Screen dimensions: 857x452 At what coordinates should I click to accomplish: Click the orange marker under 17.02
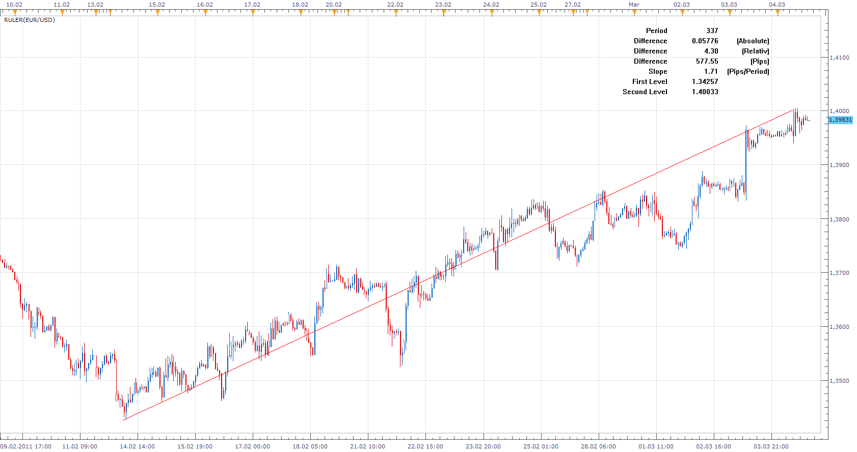tap(253, 13)
